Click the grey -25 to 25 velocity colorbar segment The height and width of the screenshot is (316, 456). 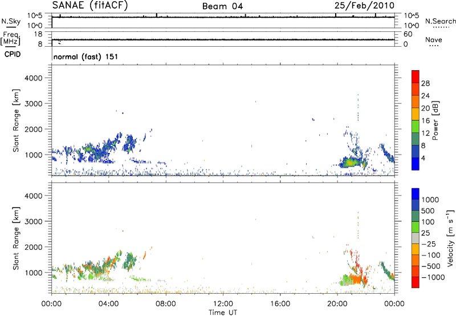coord(416,238)
